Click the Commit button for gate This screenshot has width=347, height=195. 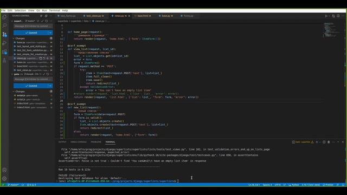[31, 86]
